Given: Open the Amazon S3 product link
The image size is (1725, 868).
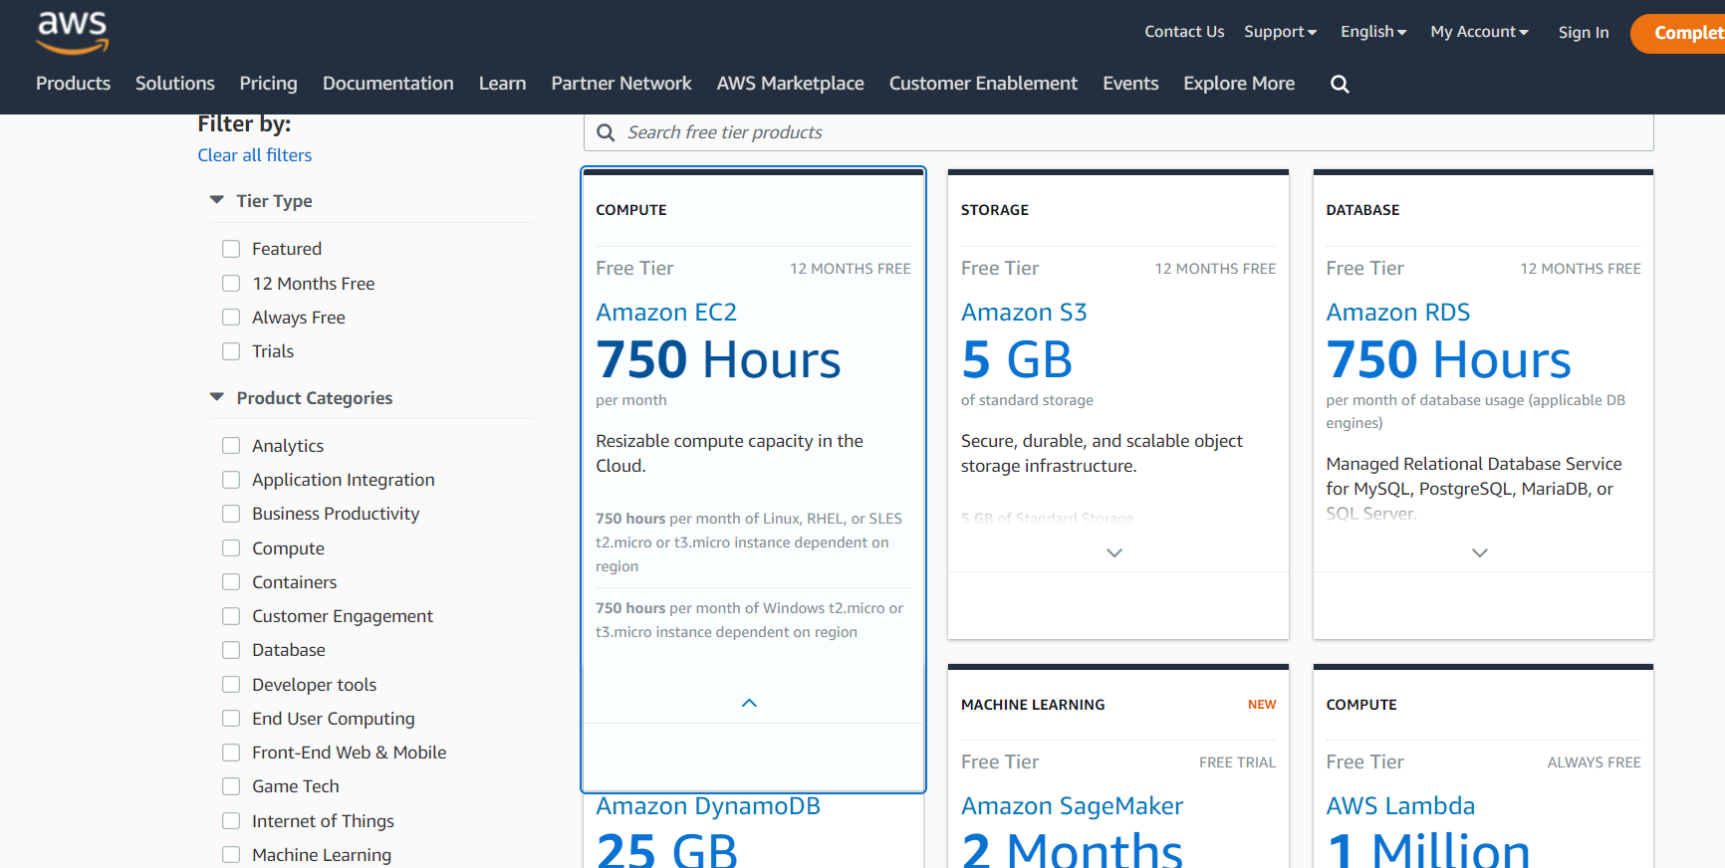Looking at the screenshot, I should (x=1024, y=313).
